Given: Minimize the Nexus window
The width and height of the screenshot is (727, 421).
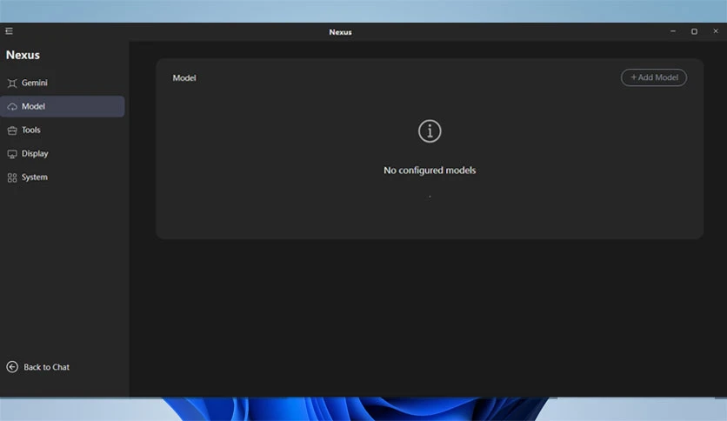Looking at the screenshot, I should [673, 31].
